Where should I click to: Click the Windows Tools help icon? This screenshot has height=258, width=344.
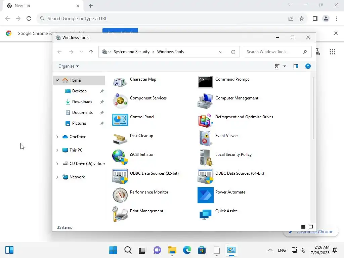(x=308, y=66)
